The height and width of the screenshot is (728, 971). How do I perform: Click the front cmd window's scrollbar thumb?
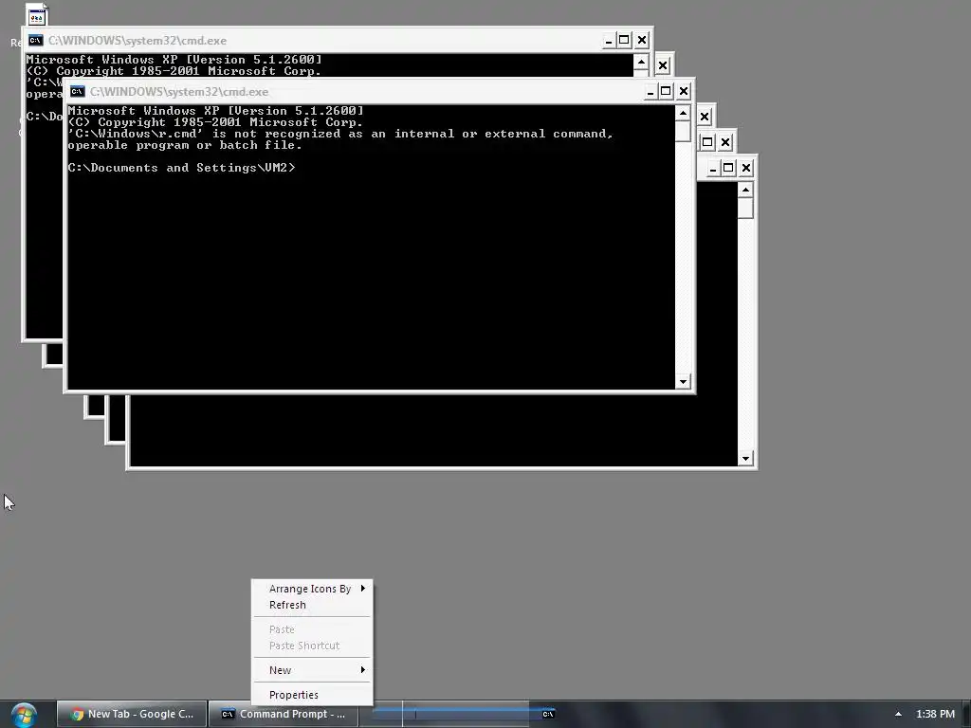pos(683,131)
